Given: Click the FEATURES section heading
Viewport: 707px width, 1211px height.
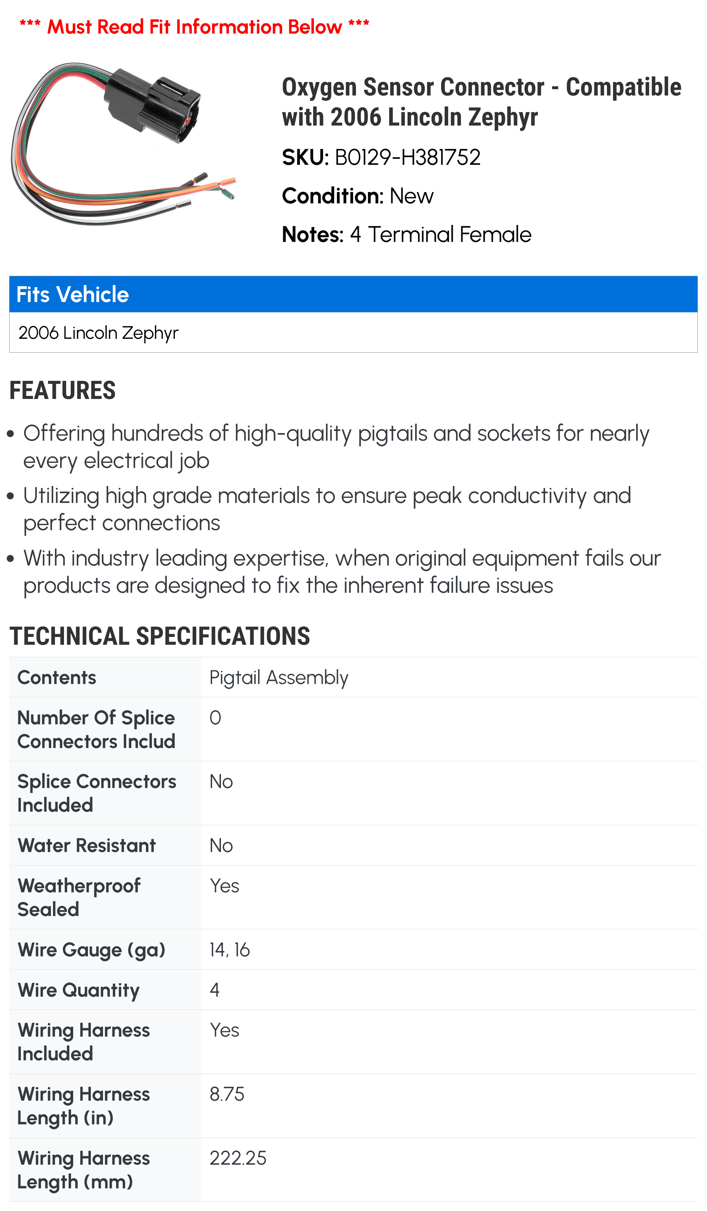Looking at the screenshot, I should click(63, 390).
